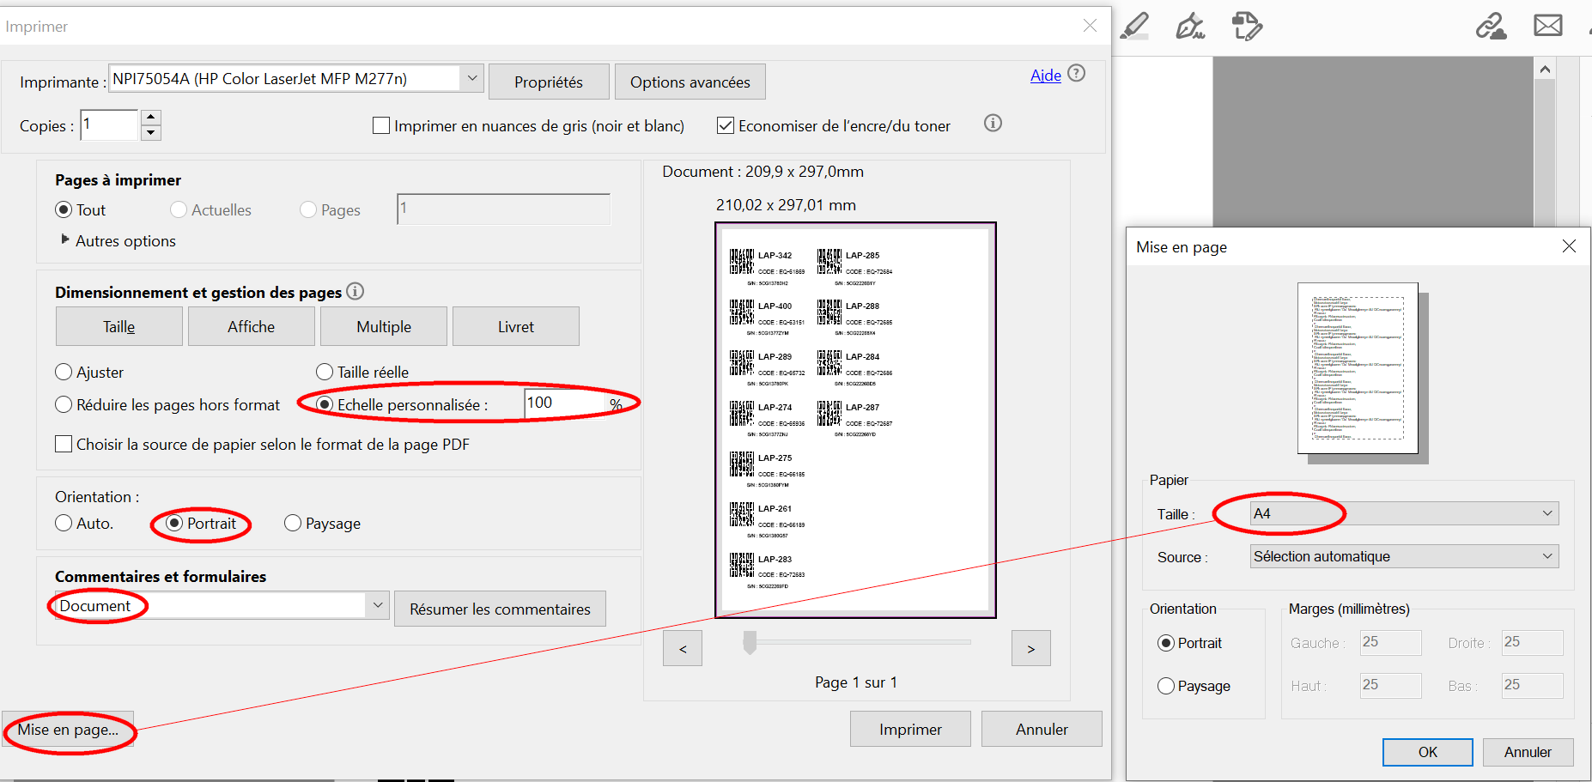Click the Propriétés button
Image resolution: width=1592 pixels, height=782 pixels.
click(549, 82)
